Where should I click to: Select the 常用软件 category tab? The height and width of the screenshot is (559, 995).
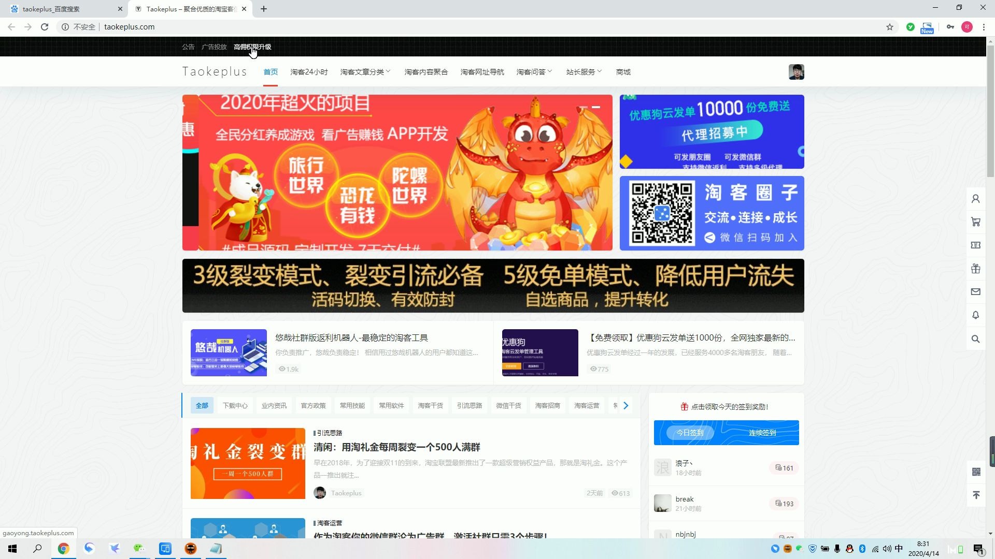click(x=391, y=406)
